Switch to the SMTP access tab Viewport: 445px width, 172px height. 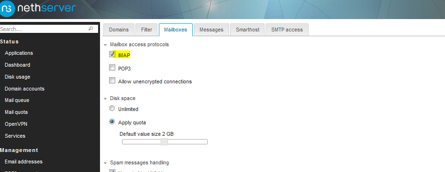pyautogui.click(x=287, y=30)
